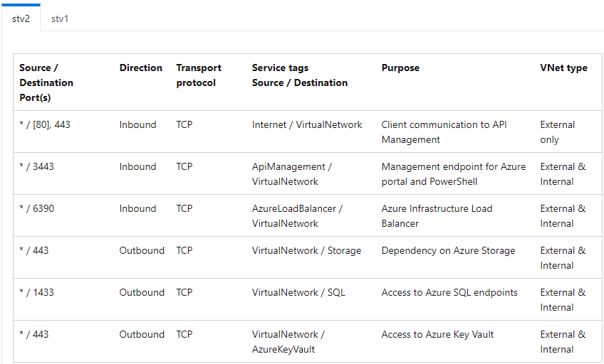604x364 pixels.
Task: Click the VNet type column header
Action: pyautogui.click(x=563, y=68)
